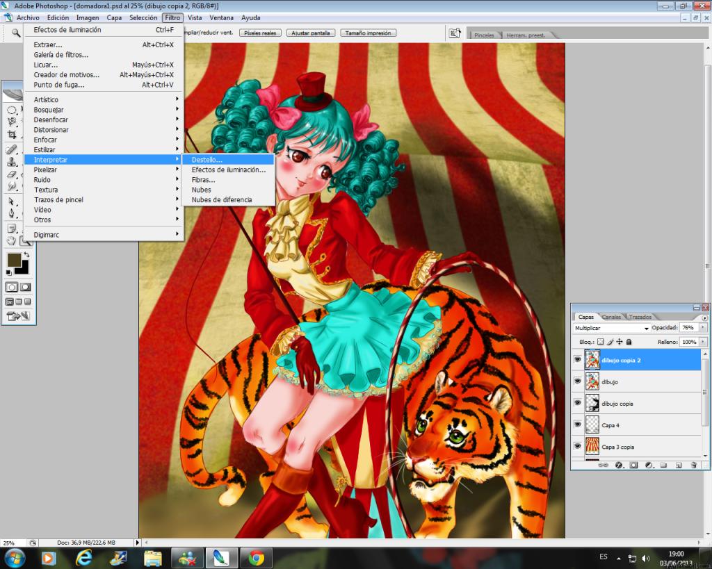The width and height of the screenshot is (712, 569).
Task: Select the Hand tool
Action: coord(11,241)
